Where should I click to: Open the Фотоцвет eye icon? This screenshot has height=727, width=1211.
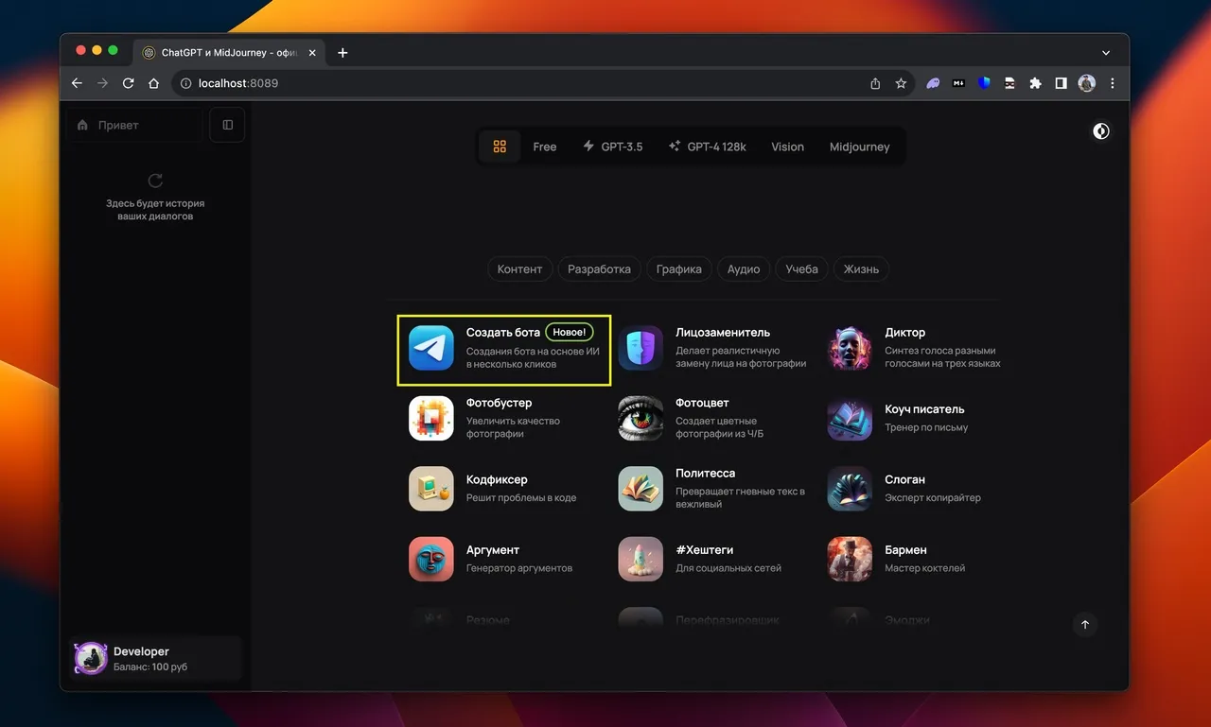(641, 418)
